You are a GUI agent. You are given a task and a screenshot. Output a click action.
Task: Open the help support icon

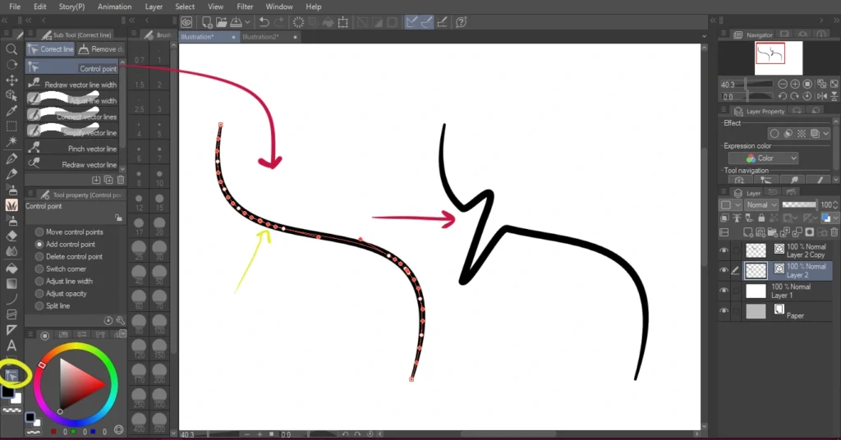(461, 22)
